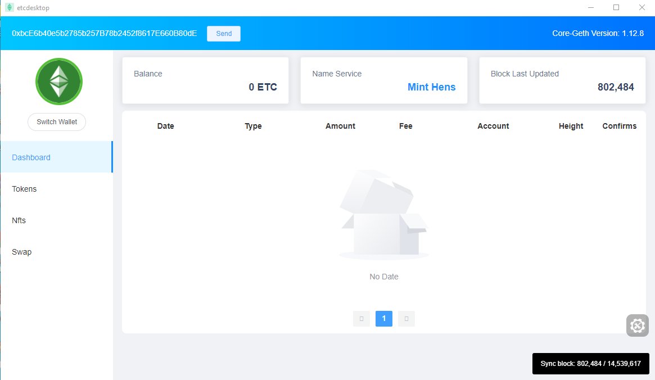Click the Mint Hens link
The height and width of the screenshot is (380, 655).
[432, 87]
